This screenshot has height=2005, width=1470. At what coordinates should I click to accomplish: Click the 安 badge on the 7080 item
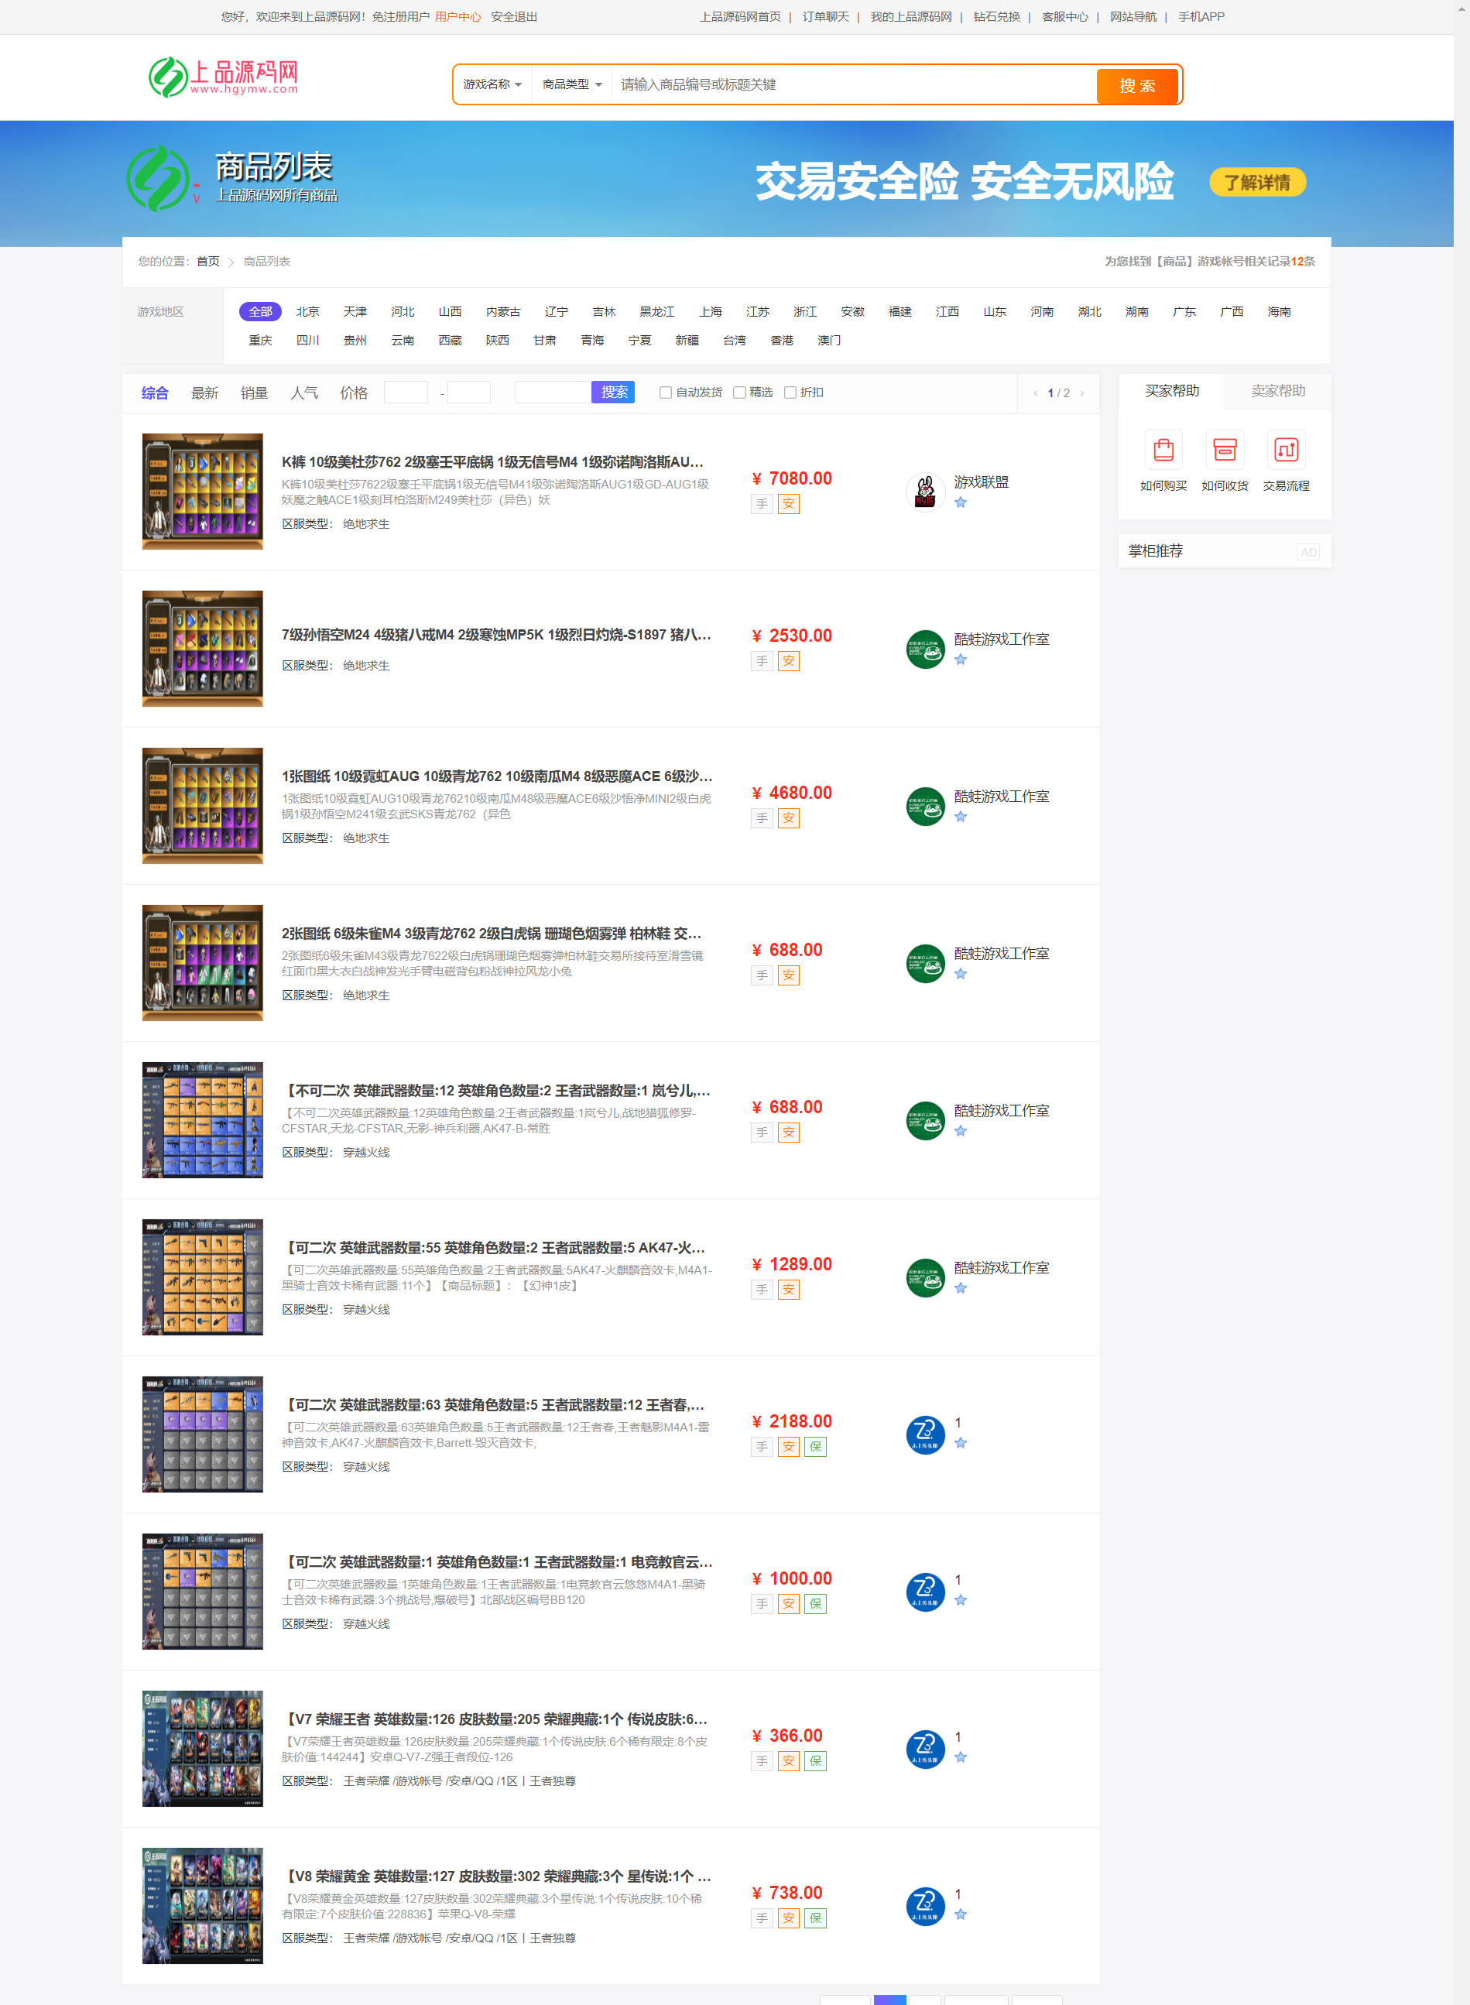point(790,504)
